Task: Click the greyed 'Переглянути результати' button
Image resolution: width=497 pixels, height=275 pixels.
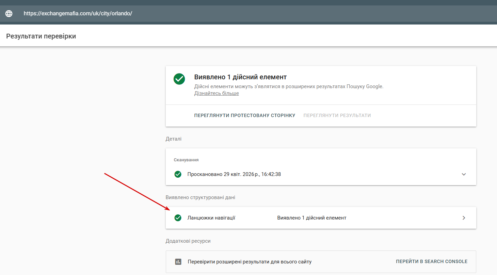Action: [x=337, y=115]
